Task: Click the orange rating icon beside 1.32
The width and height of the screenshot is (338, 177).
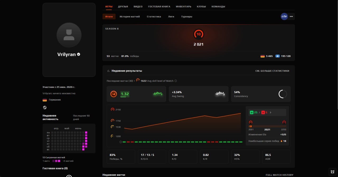Action: 114,94
